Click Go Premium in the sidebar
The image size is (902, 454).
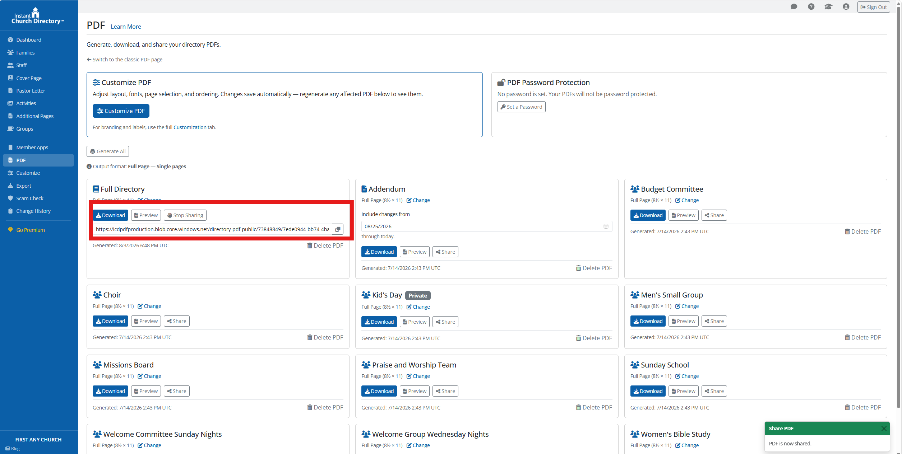(x=38, y=230)
